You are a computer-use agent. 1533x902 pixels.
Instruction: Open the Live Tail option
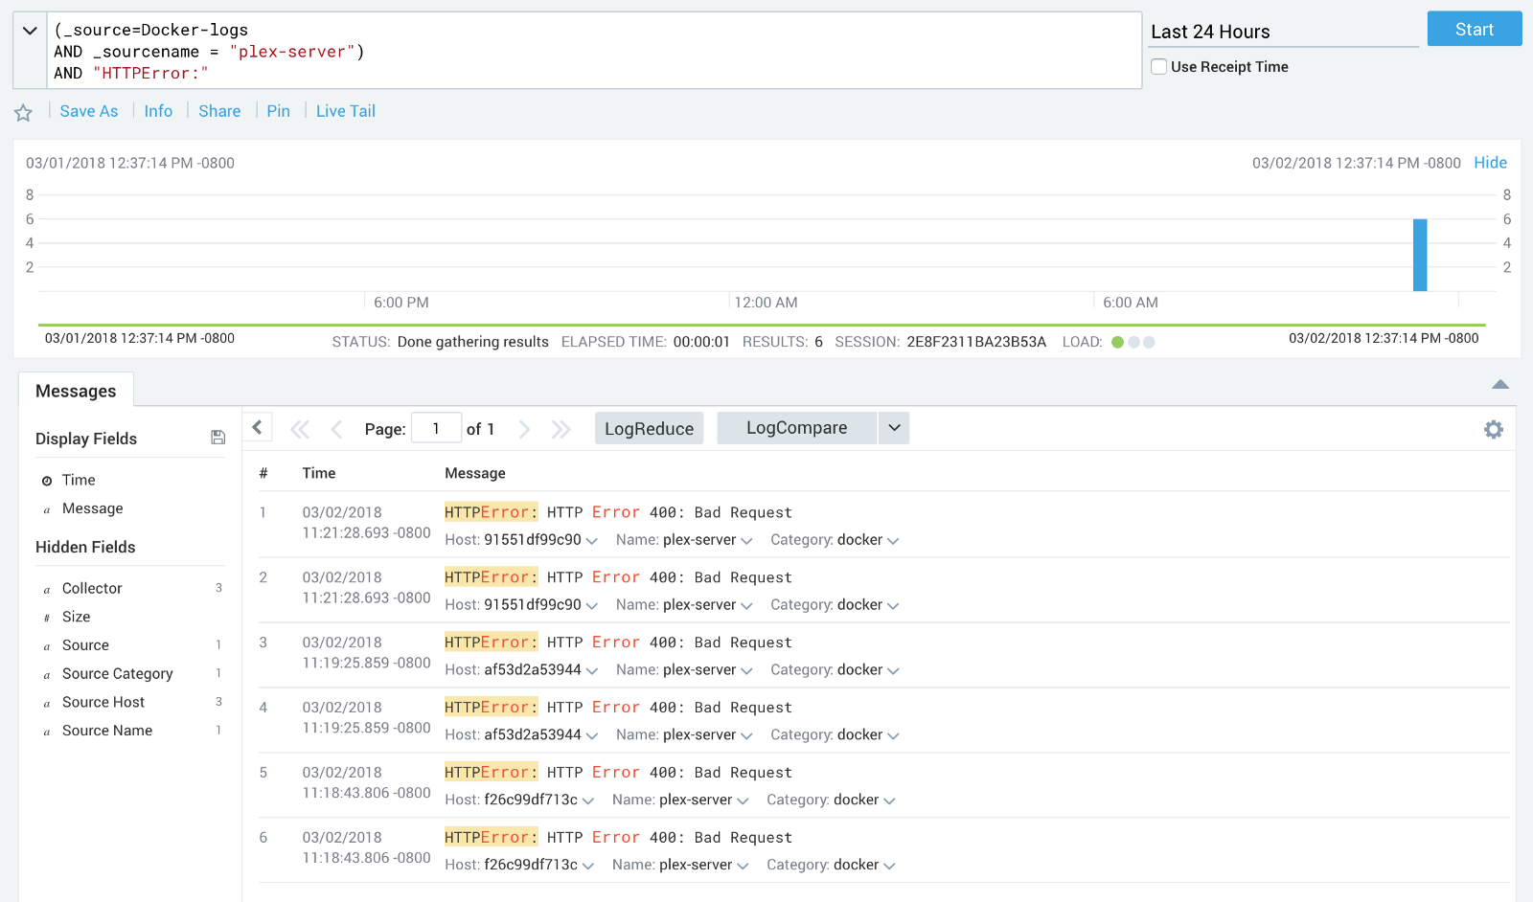pos(345,111)
